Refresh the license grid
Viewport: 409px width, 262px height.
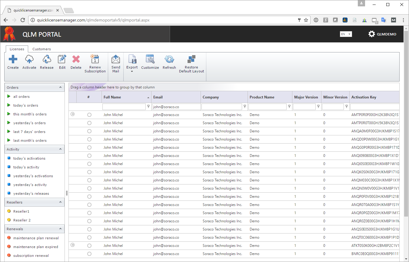pos(169,59)
